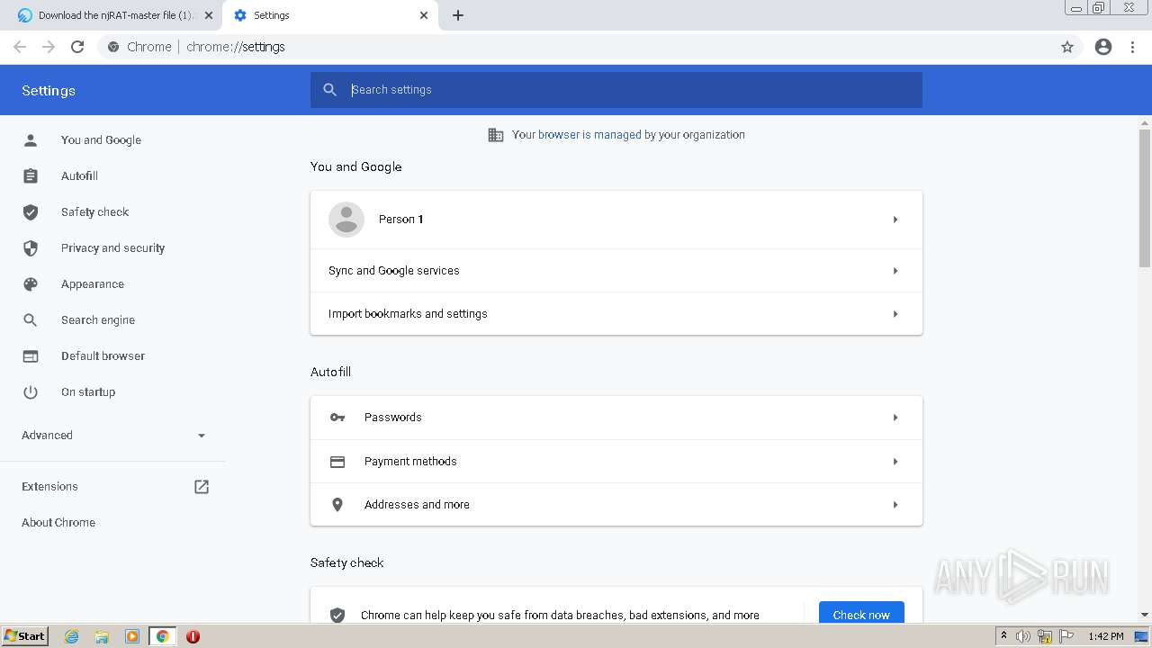This screenshot has height=648, width=1152.
Task: Click the credit card icon in Payment methods
Action: tap(337, 462)
